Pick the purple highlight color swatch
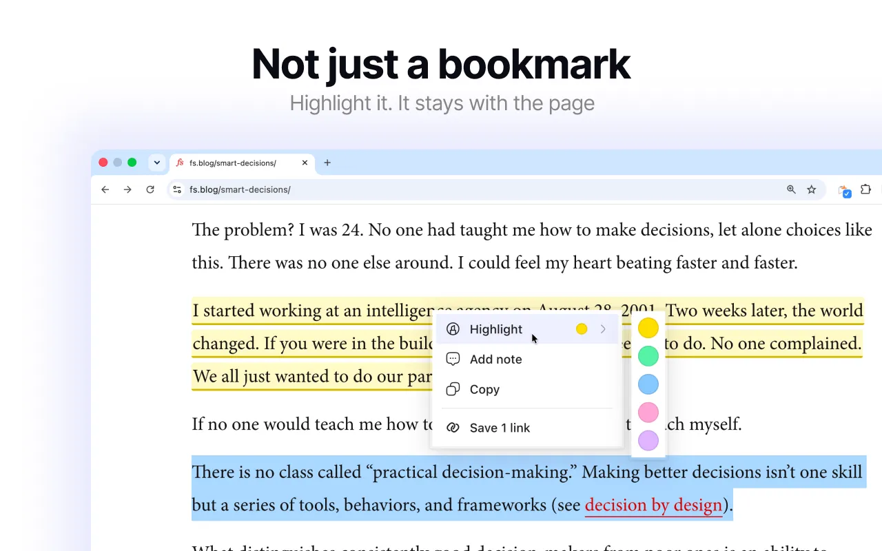Viewport: 882px width, 551px height. point(648,441)
